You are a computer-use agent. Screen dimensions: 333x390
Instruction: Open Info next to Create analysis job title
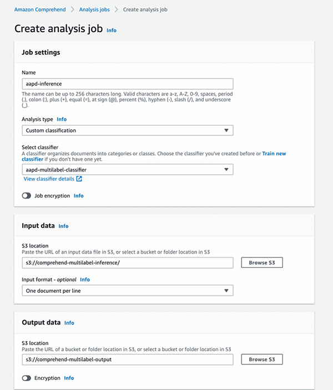(112, 30)
